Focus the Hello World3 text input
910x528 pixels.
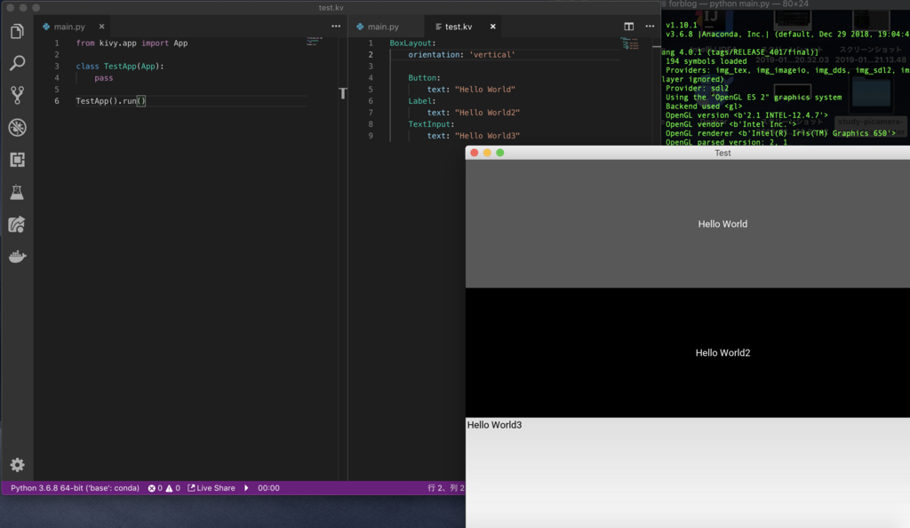tap(688, 472)
